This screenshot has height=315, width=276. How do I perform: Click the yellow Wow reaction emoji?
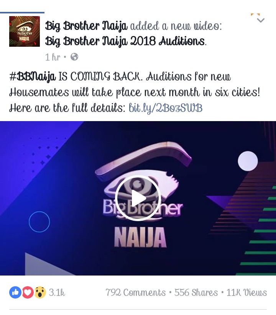pyautogui.click(x=40, y=292)
